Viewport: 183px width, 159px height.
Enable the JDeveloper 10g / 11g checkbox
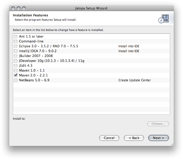pos(16,61)
